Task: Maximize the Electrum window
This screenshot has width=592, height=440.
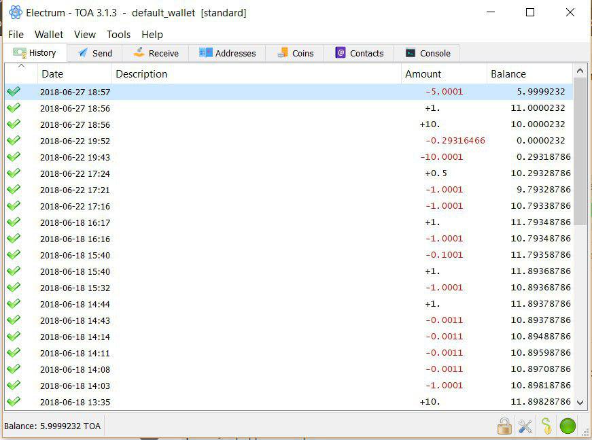Action: pyautogui.click(x=530, y=12)
